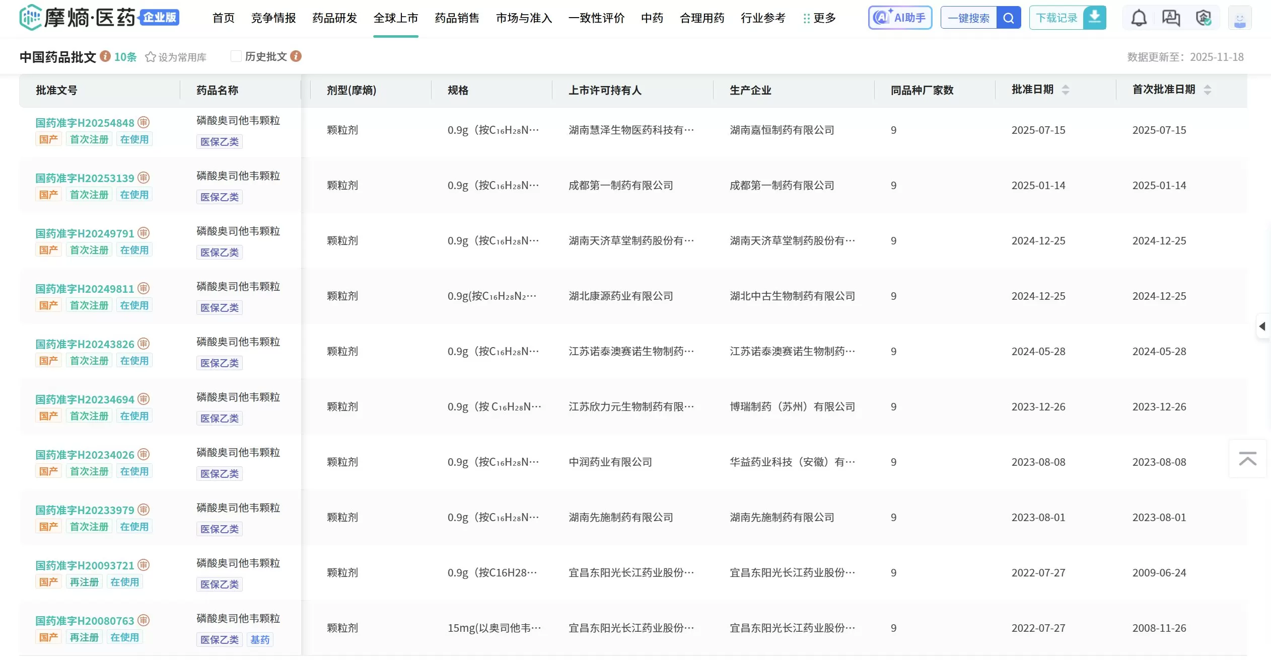The height and width of the screenshot is (668, 1271).
Task: Click the search magnifier icon
Action: tap(1008, 17)
